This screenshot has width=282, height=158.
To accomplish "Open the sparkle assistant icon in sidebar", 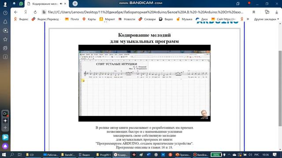I will (x=5, y=121).
